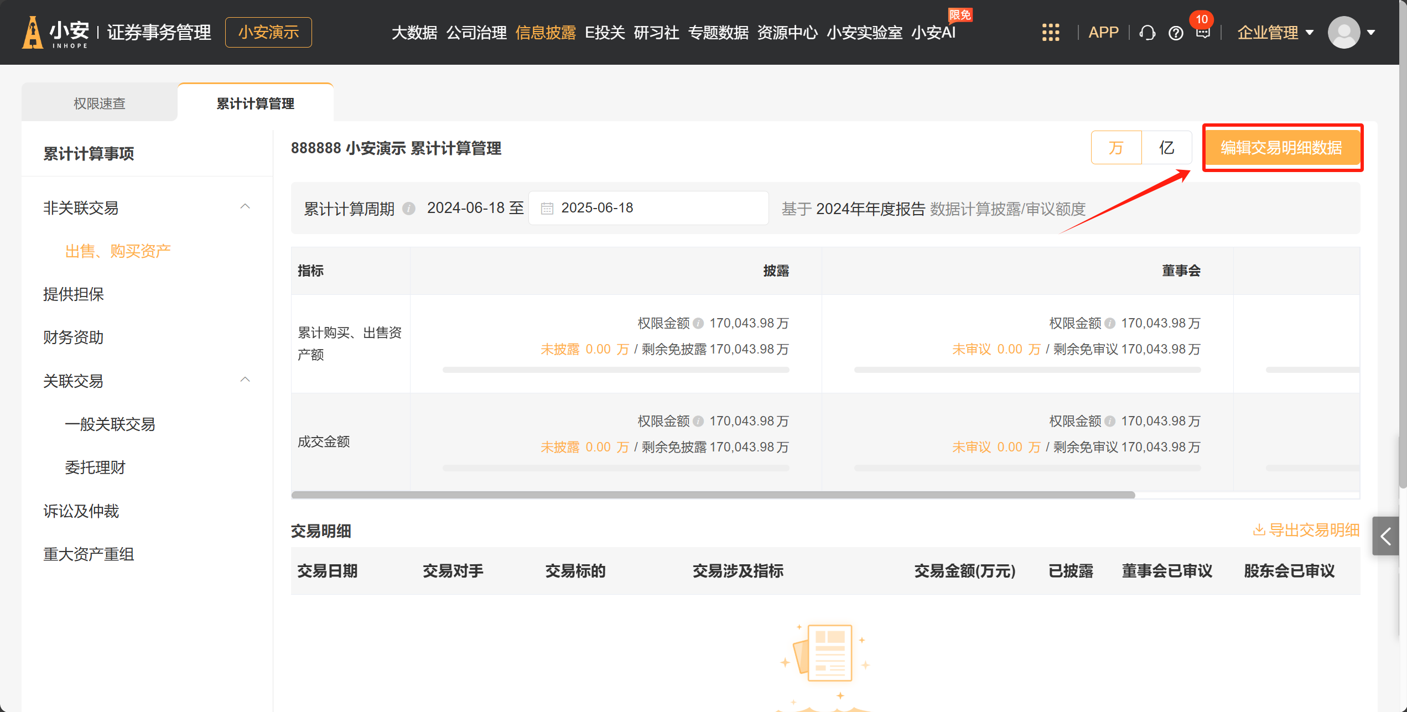Screen dimensions: 1407x712
Task: Switch amount unit to 万
Action: (1116, 148)
